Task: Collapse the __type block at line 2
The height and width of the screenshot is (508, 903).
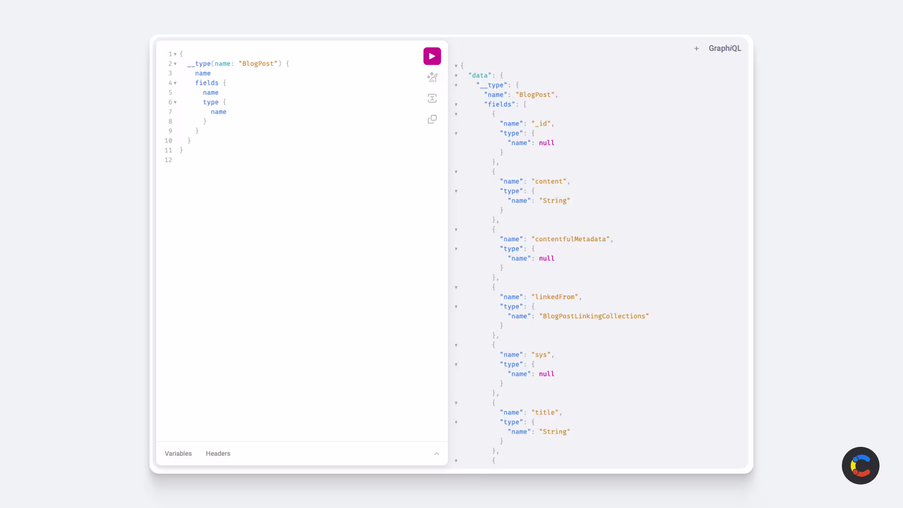Action: click(175, 63)
